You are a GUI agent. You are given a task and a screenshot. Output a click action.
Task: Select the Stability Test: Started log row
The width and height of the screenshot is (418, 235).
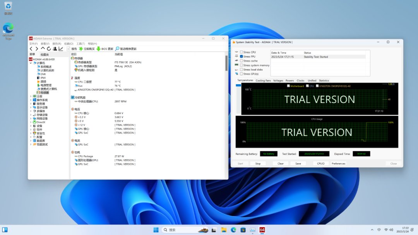(x=318, y=57)
